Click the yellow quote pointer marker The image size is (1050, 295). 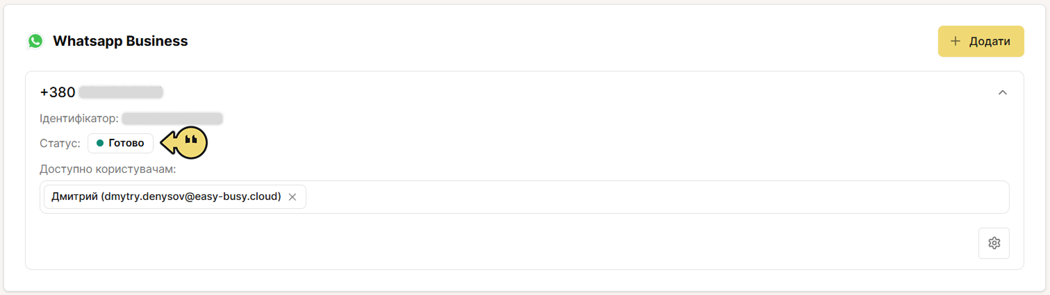(185, 143)
